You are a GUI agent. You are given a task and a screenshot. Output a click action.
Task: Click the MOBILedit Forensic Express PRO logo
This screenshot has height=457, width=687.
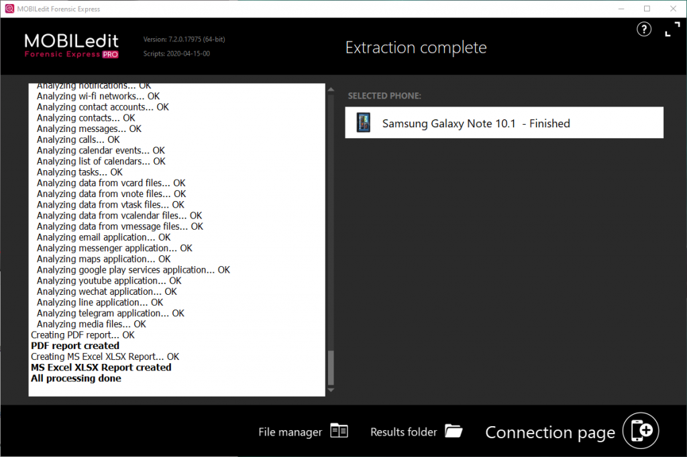tap(70, 46)
